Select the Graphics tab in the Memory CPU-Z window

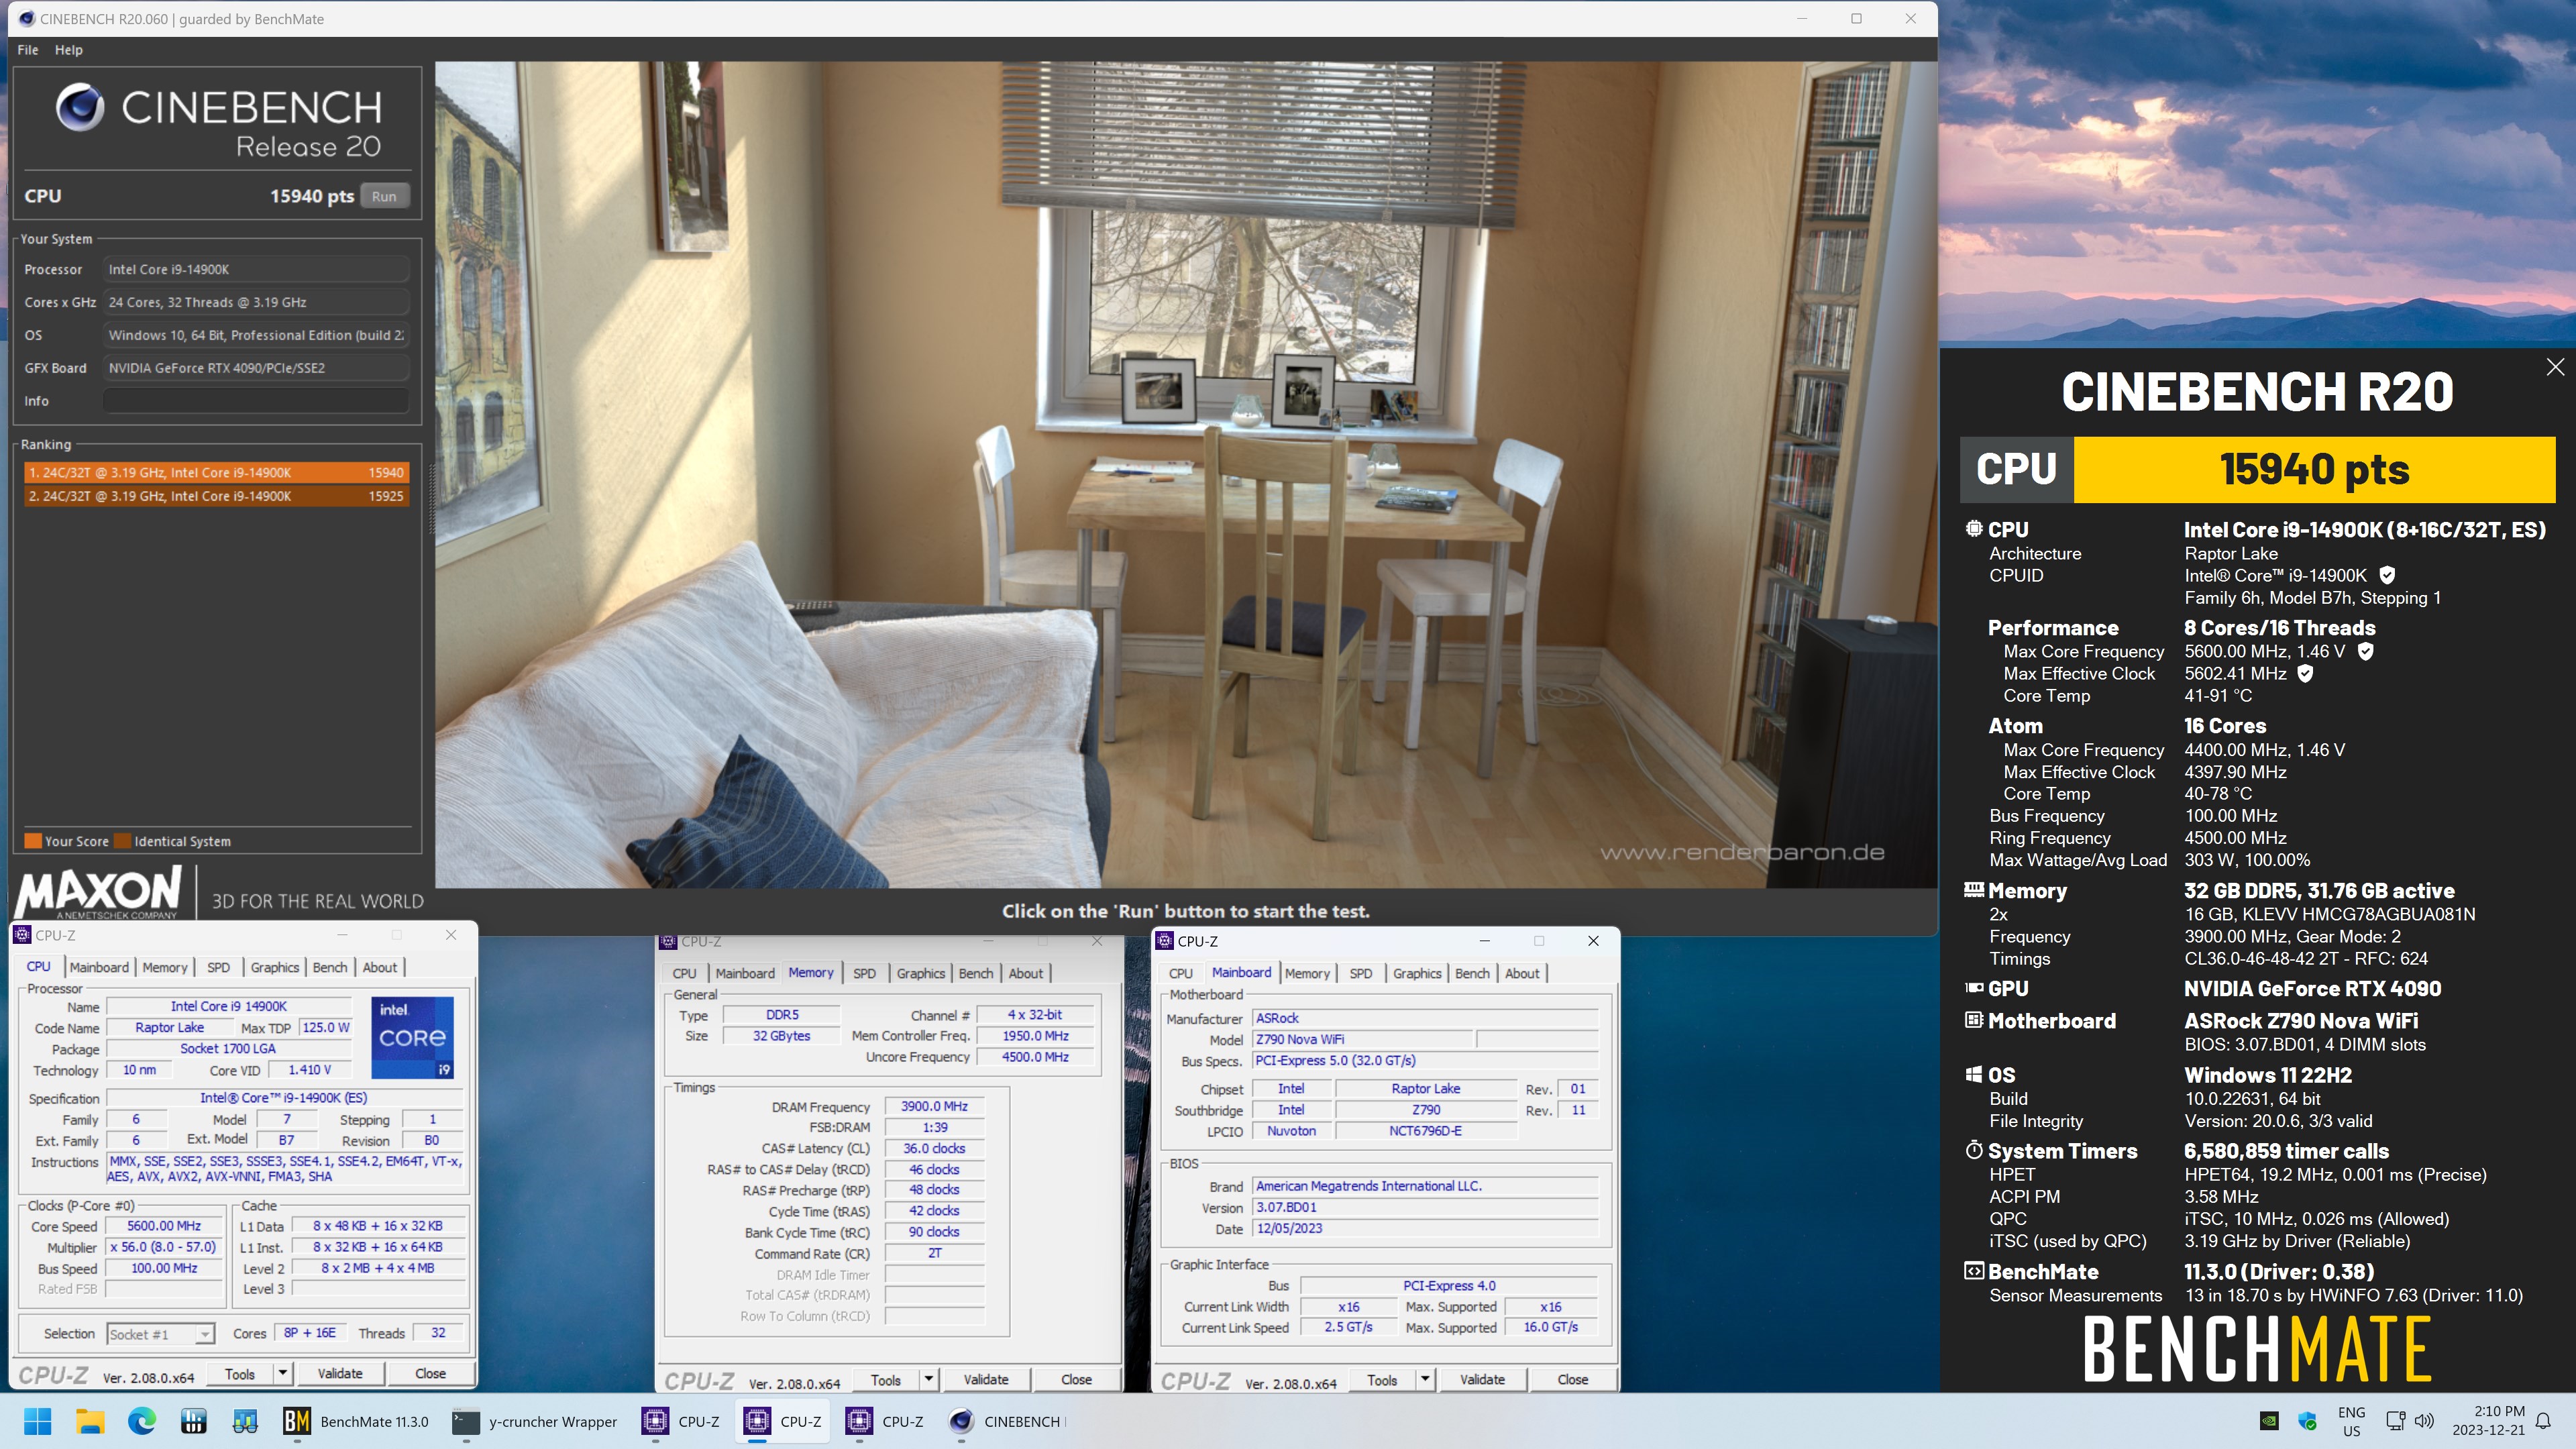920,973
